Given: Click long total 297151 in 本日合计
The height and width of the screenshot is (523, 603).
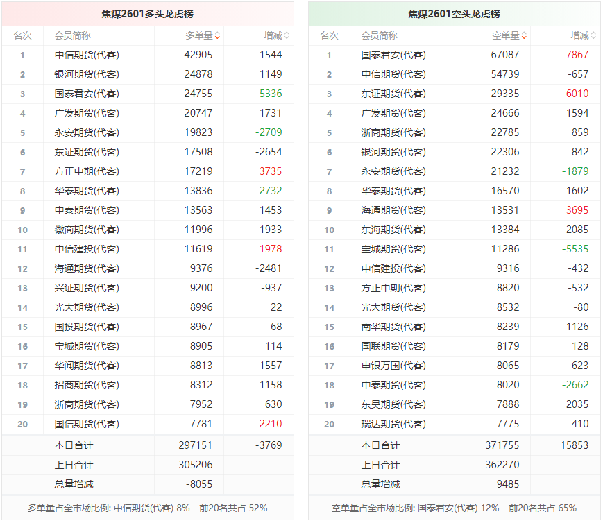Looking at the screenshot, I should click(196, 445).
